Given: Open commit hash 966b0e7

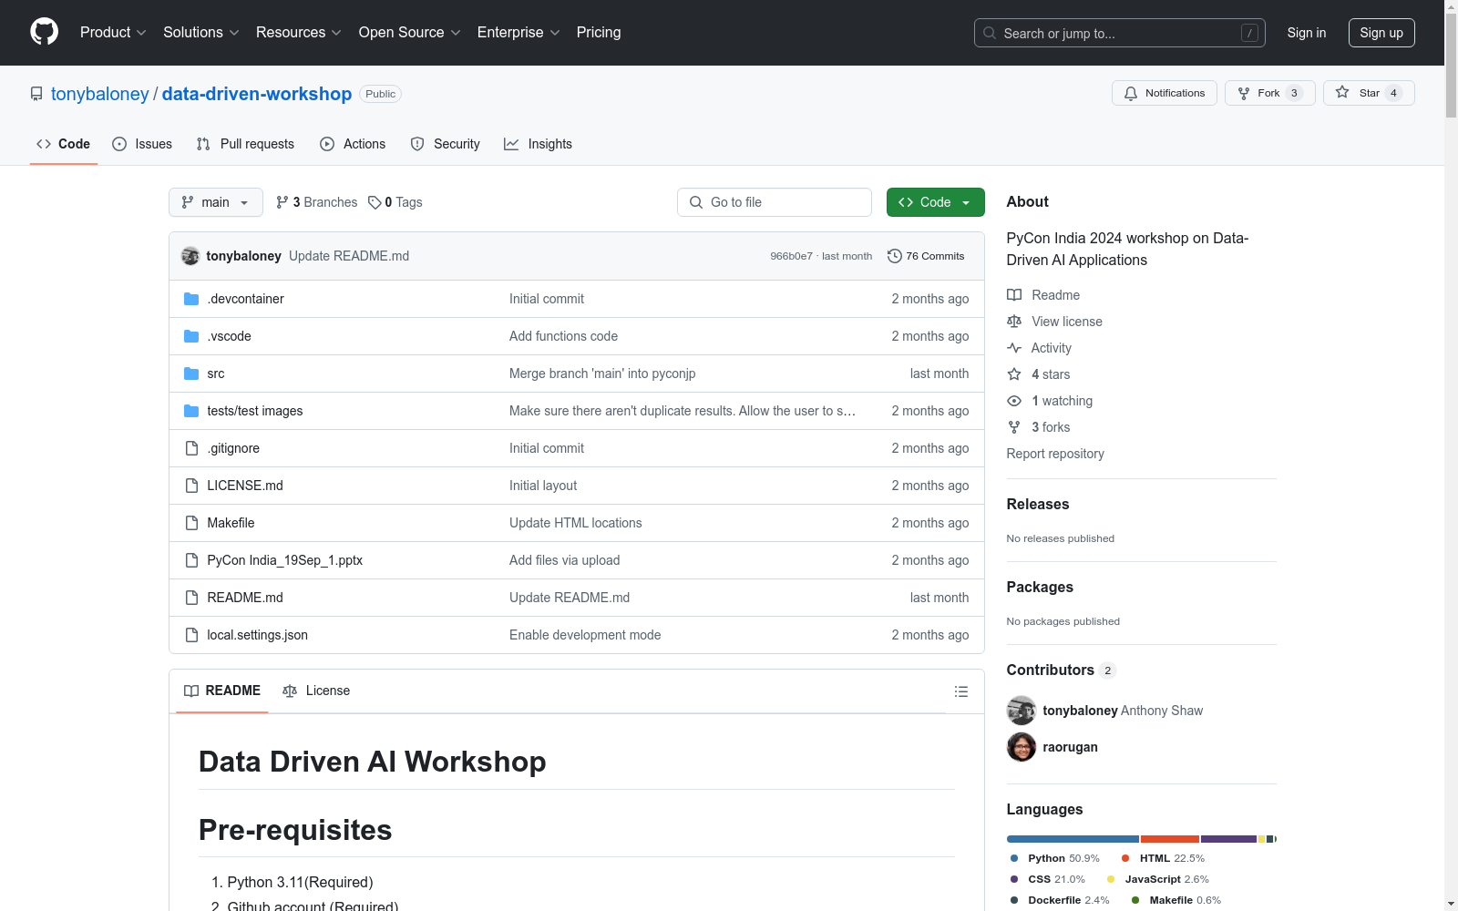Looking at the screenshot, I should pos(791,256).
